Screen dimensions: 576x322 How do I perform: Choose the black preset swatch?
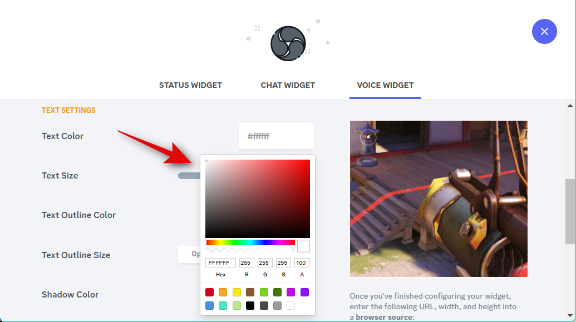250,305
